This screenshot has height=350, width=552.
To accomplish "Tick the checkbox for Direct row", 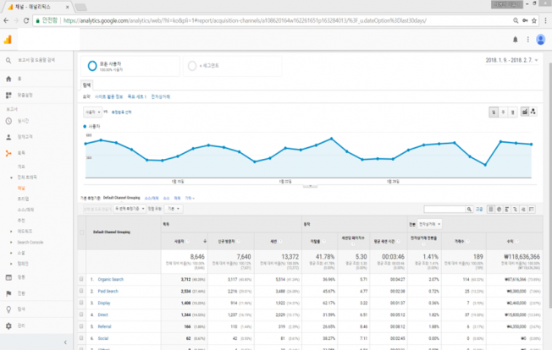I will pyautogui.click(x=81, y=314).
